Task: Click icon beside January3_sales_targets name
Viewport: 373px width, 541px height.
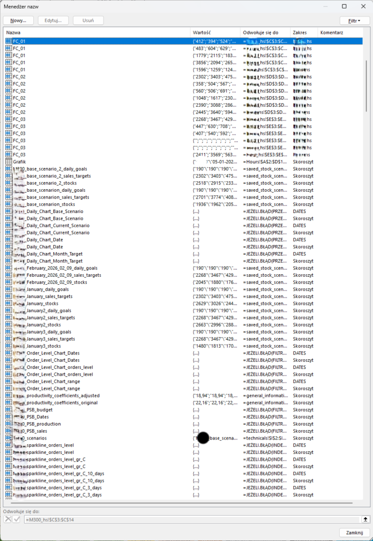Action: pos(8,339)
